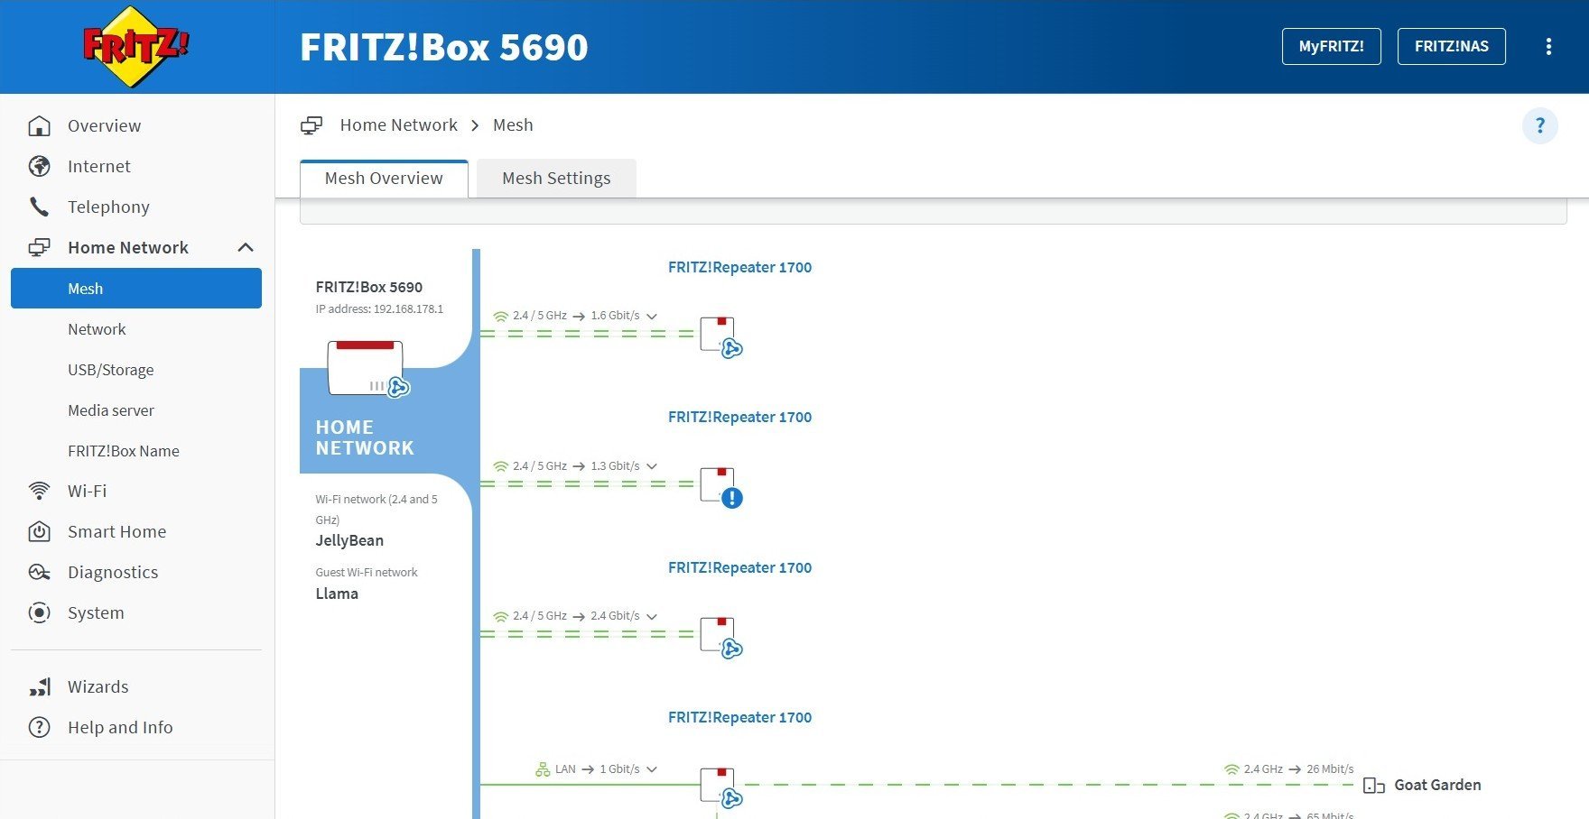Image resolution: width=1589 pixels, height=819 pixels.
Task: Click the Home Network breadcrumb link
Action: click(398, 125)
